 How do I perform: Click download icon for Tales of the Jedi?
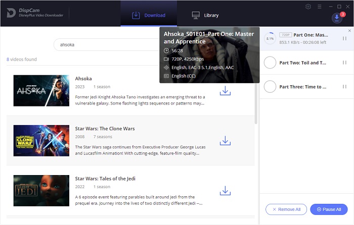(225, 191)
